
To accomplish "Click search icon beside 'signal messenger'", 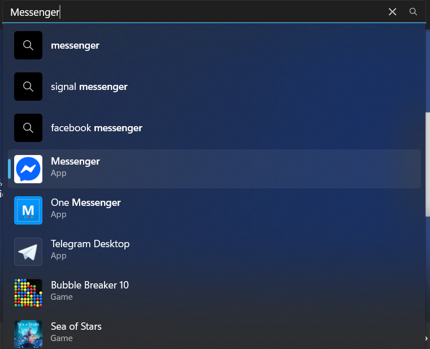I will pos(28,87).
